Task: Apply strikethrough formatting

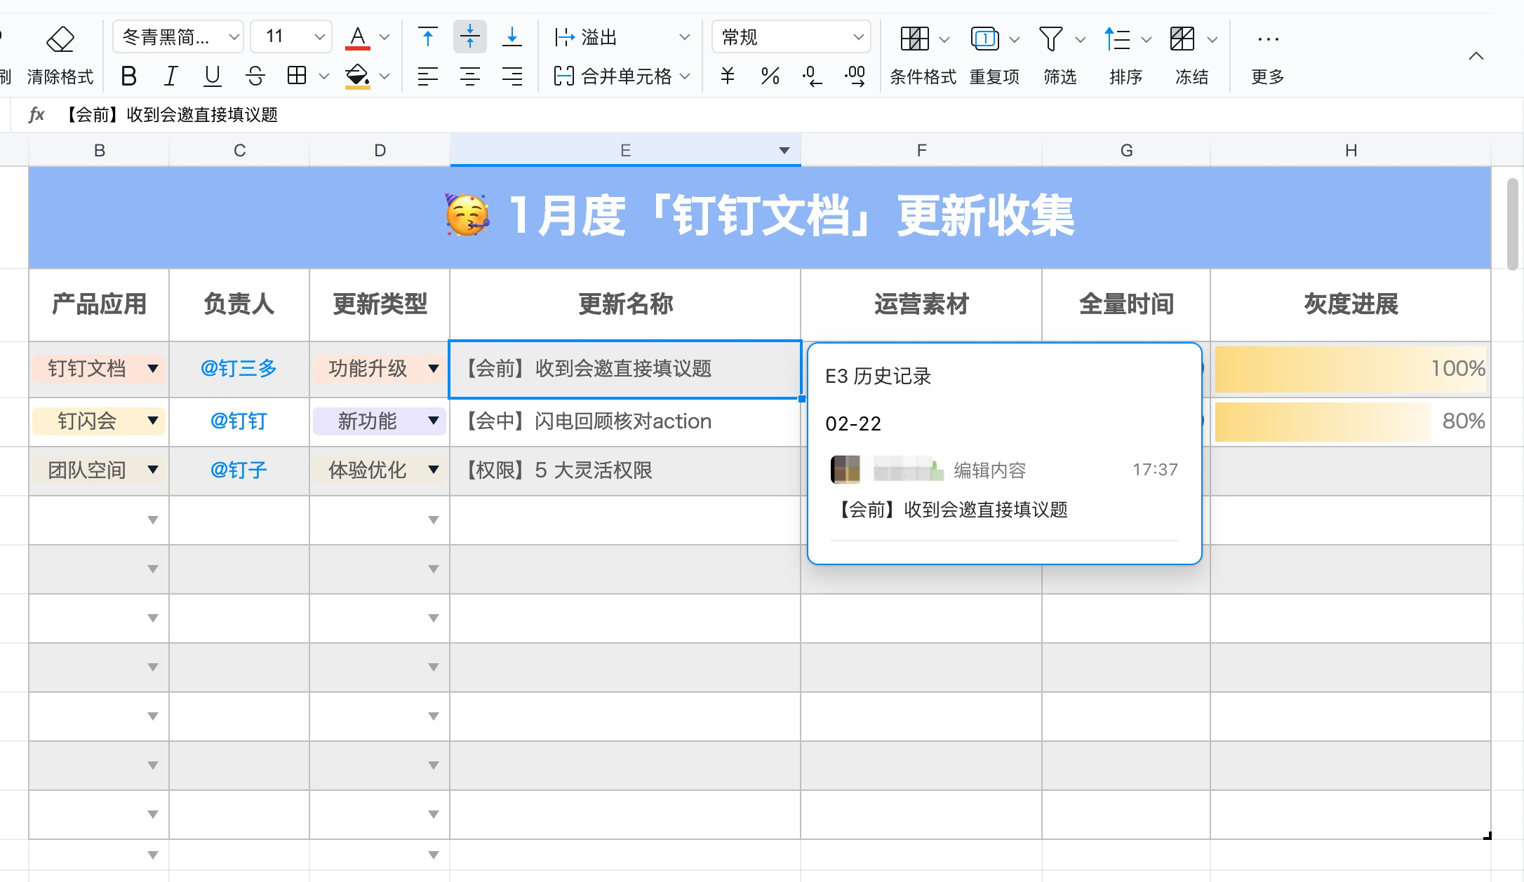Action: click(255, 76)
